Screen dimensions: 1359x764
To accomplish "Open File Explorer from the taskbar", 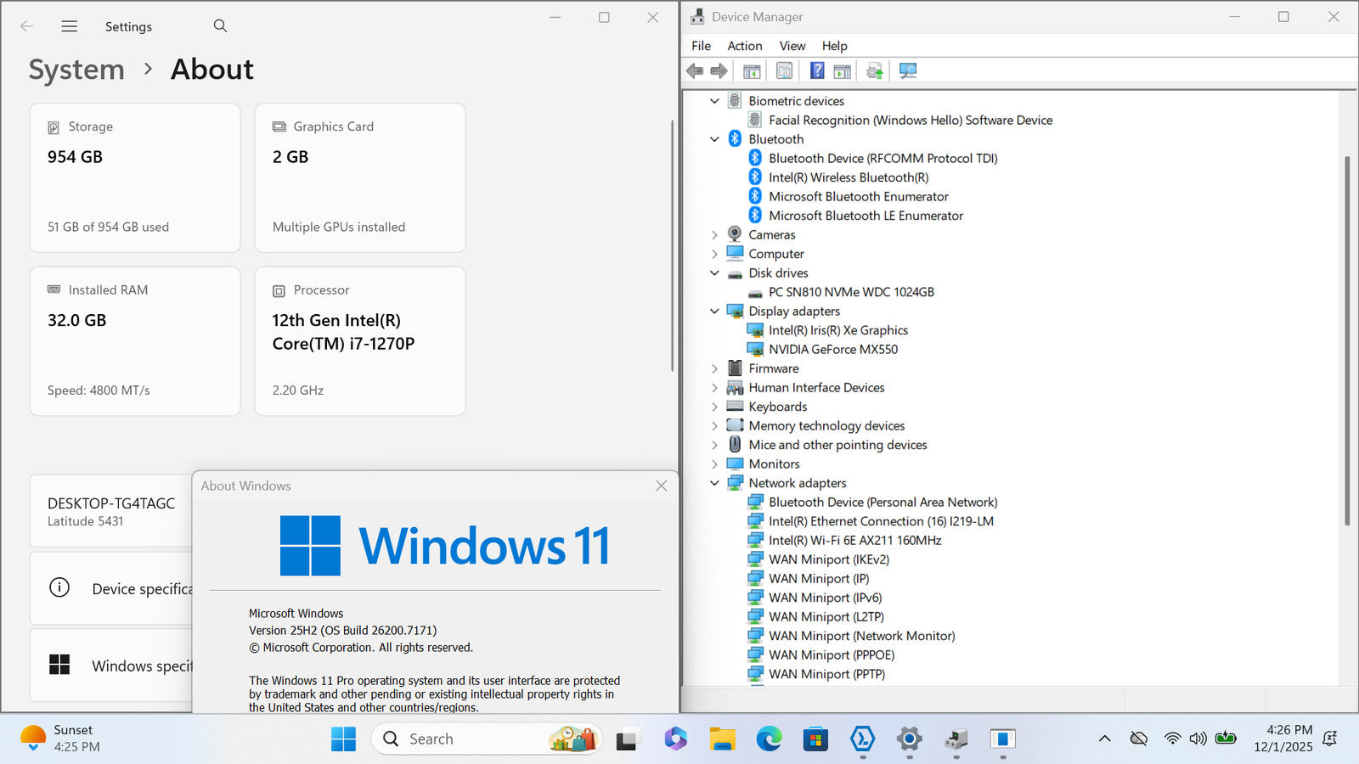I will [x=722, y=739].
